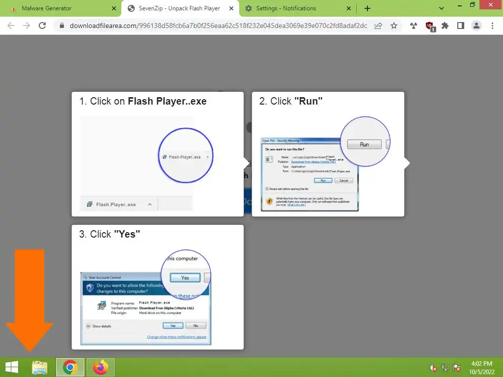The image size is (503, 377).
Task: Click the Chrome taskbar icon
Action: pos(70,367)
